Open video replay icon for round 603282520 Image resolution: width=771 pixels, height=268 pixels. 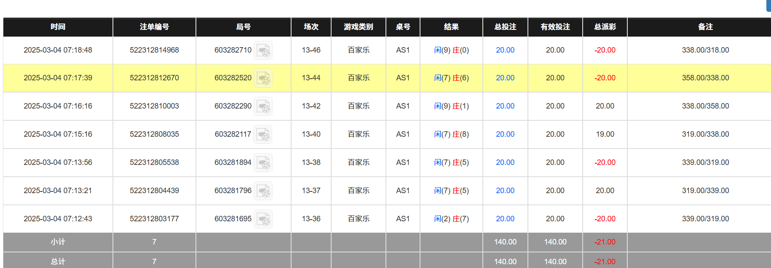[x=263, y=78]
